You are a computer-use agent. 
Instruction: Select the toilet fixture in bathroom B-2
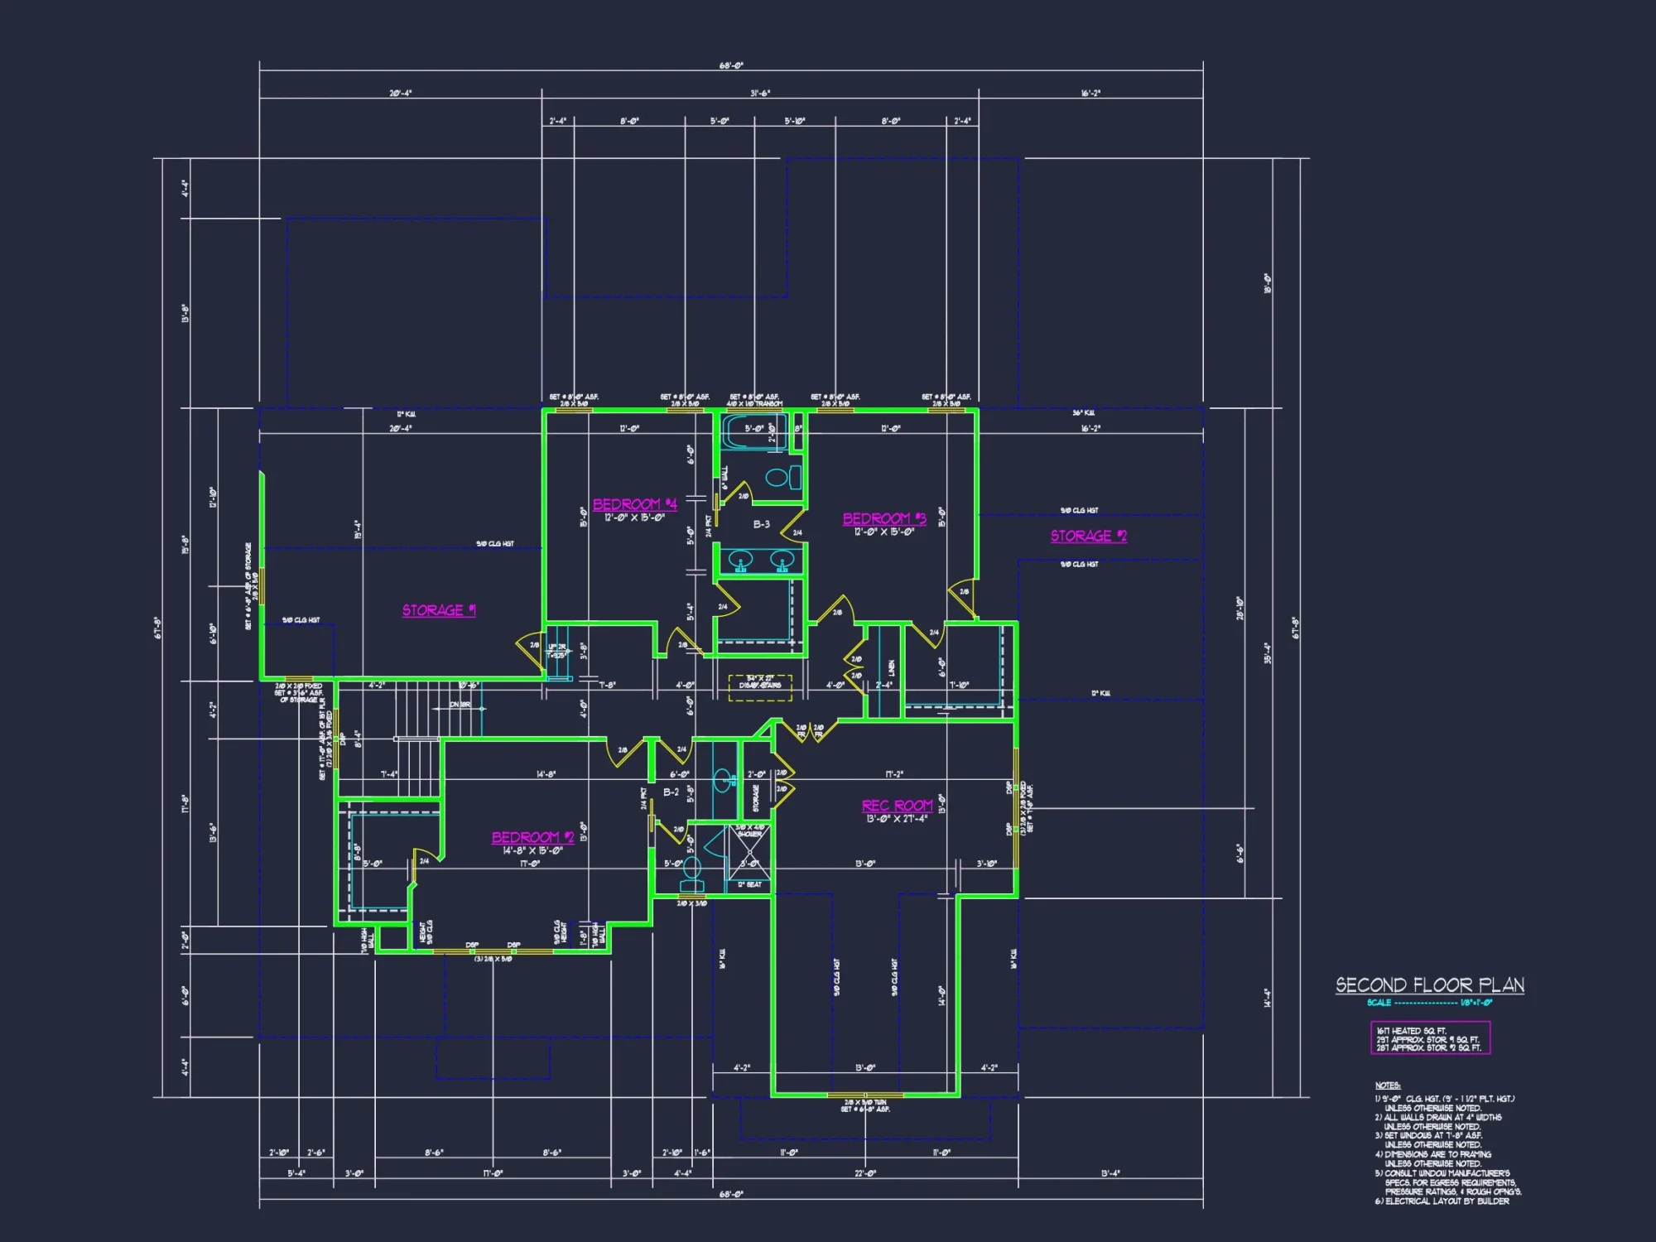(692, 868)
